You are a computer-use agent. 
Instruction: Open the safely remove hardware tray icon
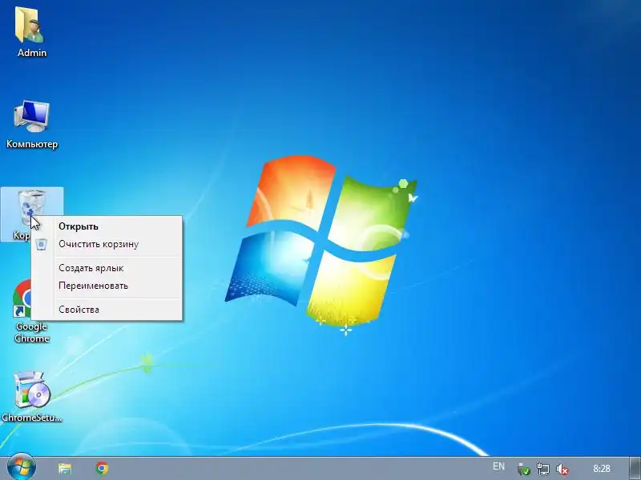click(x=524, y=469)
